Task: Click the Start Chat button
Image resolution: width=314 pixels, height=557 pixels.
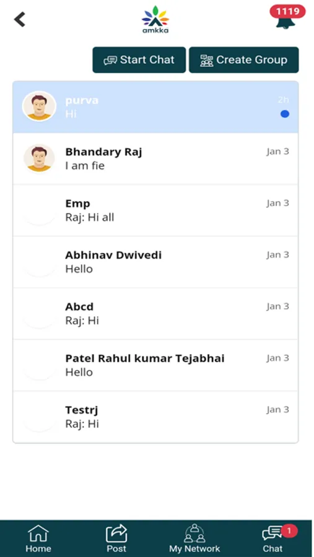Action: pyautogui.click(x=139, y=60)
